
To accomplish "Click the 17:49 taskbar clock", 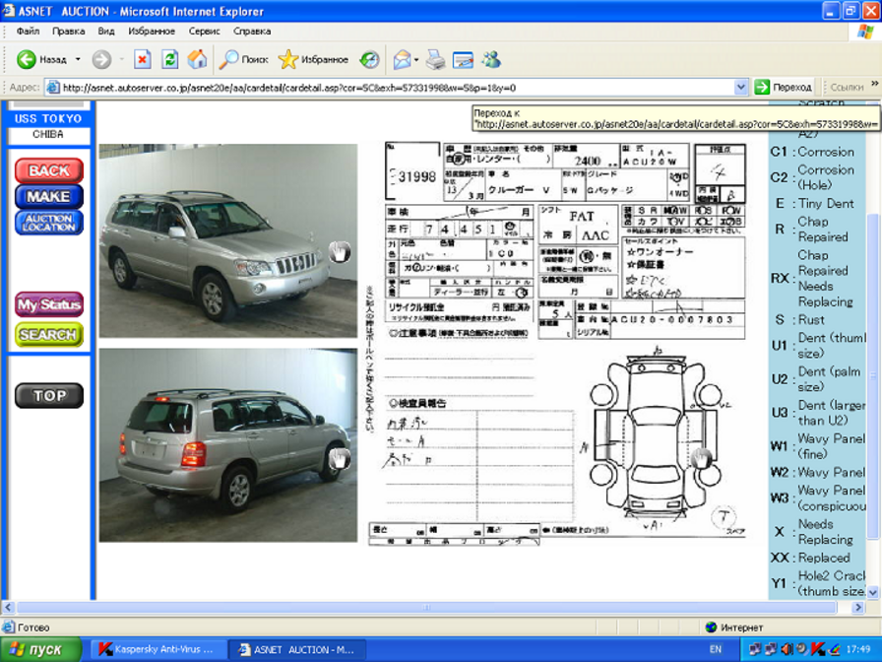I will 857,649.
